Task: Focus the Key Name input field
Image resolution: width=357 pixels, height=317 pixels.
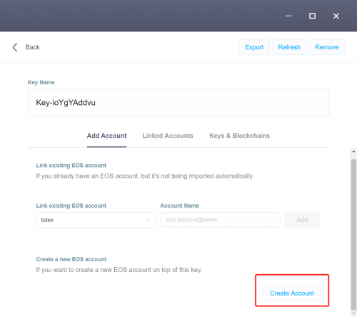Action: (x=178, y=103)
